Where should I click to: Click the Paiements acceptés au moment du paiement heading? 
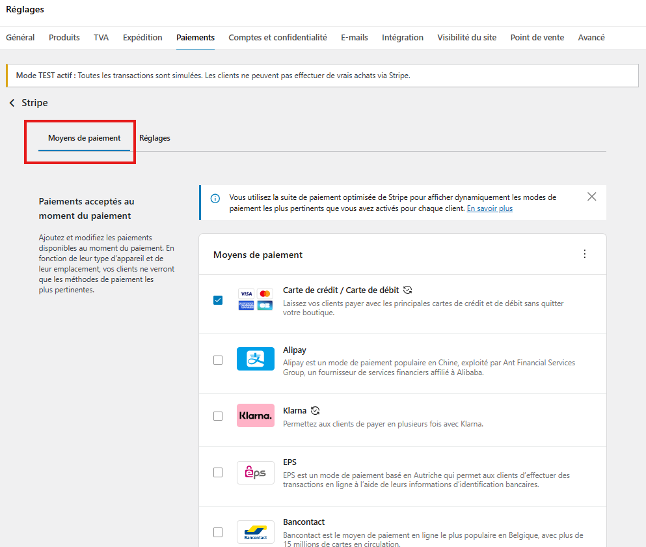click(87, 209)
